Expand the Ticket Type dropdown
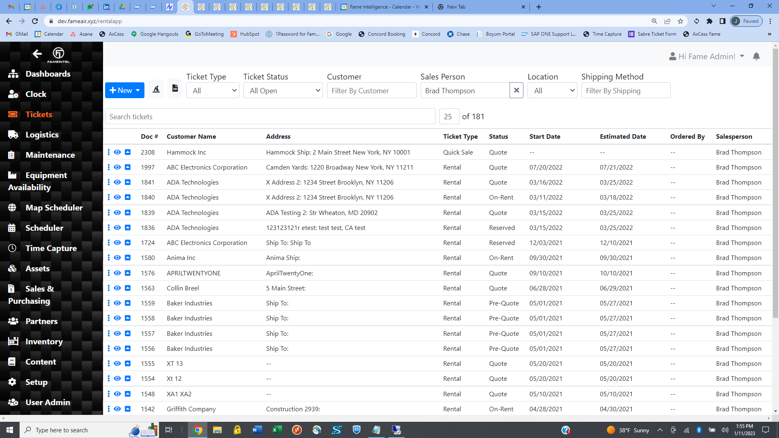Image resolution: width=779 pixels, height=438 pixels. [x=213, y=90]
